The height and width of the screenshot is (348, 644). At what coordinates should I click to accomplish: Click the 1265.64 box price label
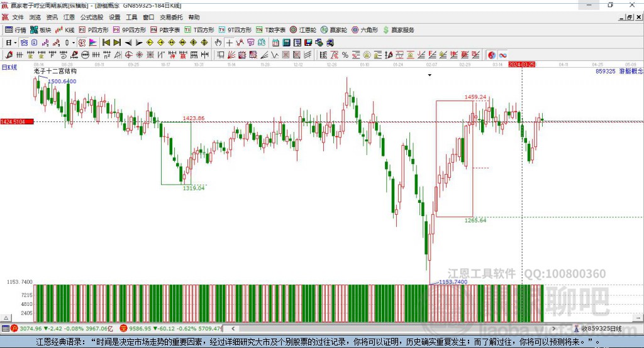click(x=475, y=220)
